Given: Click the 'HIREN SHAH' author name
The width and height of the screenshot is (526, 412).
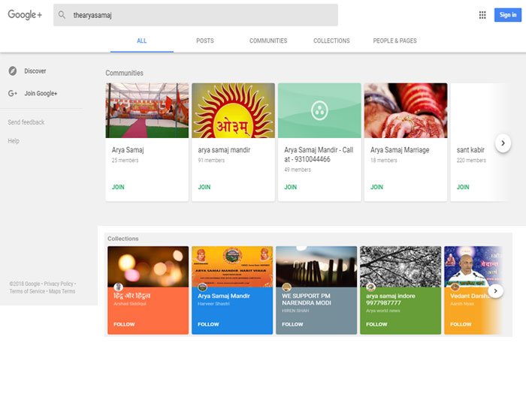Looking at the screenshot, I should 295,311.
